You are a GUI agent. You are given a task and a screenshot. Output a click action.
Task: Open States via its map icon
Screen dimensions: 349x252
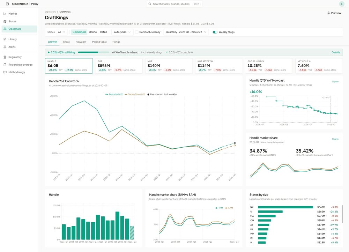pyautogui.click(x=5, y=21)
